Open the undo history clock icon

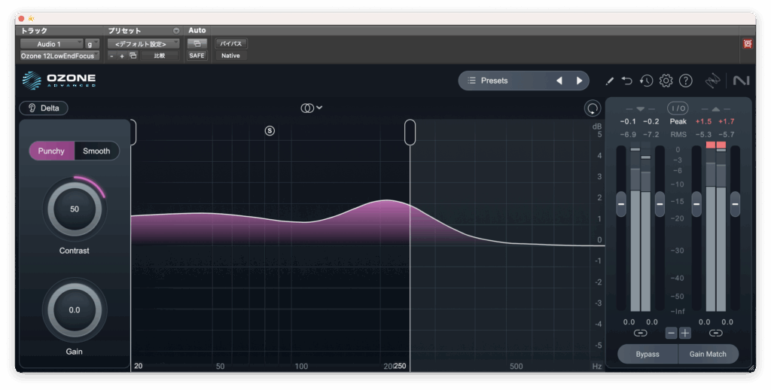(646, 81)
